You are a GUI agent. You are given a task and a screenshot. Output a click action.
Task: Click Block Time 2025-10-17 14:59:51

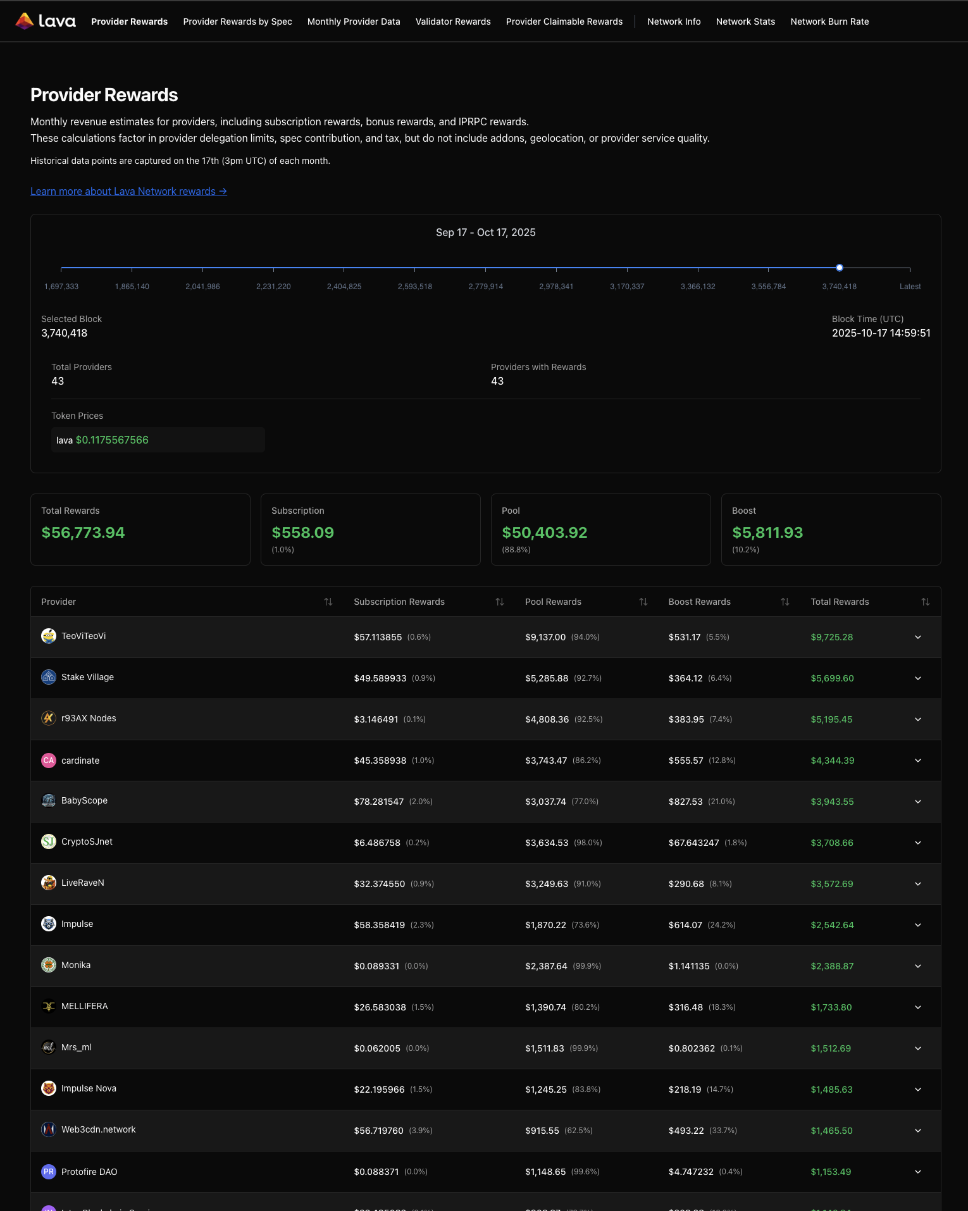[x=881, y=333]
